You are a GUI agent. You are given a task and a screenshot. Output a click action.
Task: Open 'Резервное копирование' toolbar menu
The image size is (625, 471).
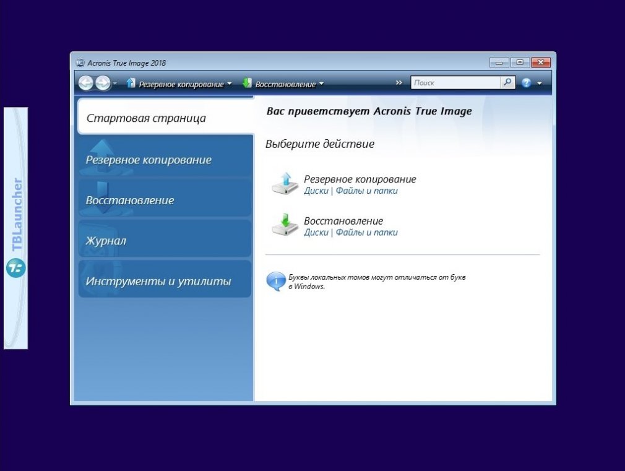181,84
